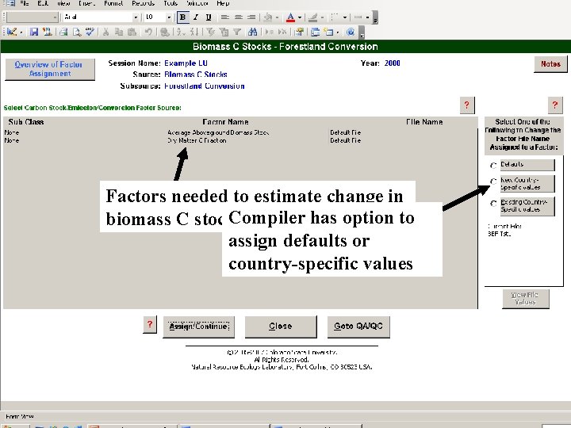The width and height of the screenshot is (571, 428).
Task: Click Filter By Selection icon
Action: [210, 32]
